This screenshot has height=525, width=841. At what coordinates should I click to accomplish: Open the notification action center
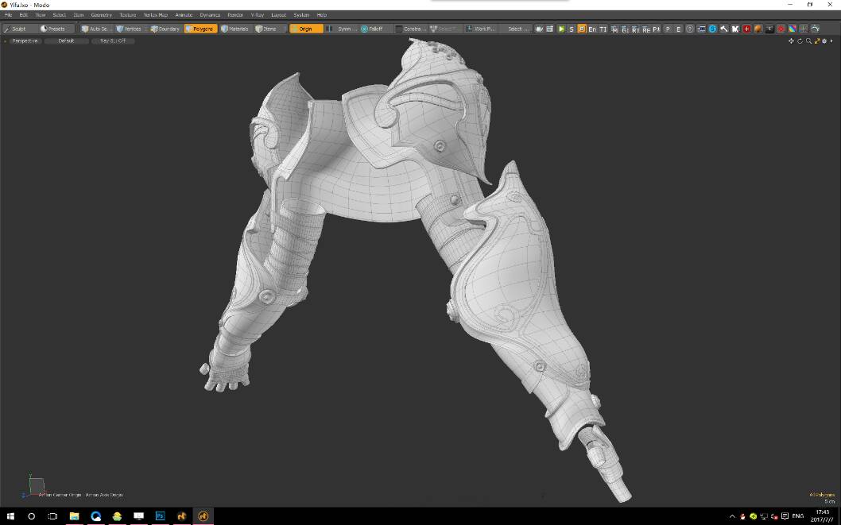(x=785, y=516)
